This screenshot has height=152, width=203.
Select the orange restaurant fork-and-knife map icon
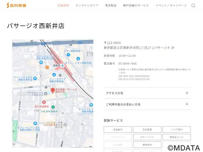47,67
